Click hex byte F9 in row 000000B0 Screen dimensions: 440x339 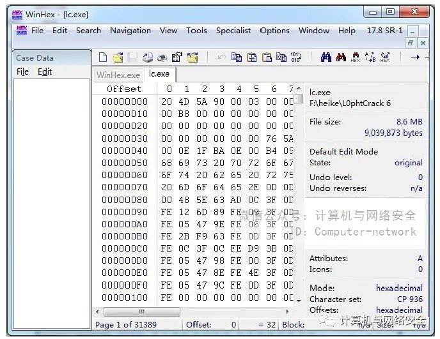tap(201, 236)
